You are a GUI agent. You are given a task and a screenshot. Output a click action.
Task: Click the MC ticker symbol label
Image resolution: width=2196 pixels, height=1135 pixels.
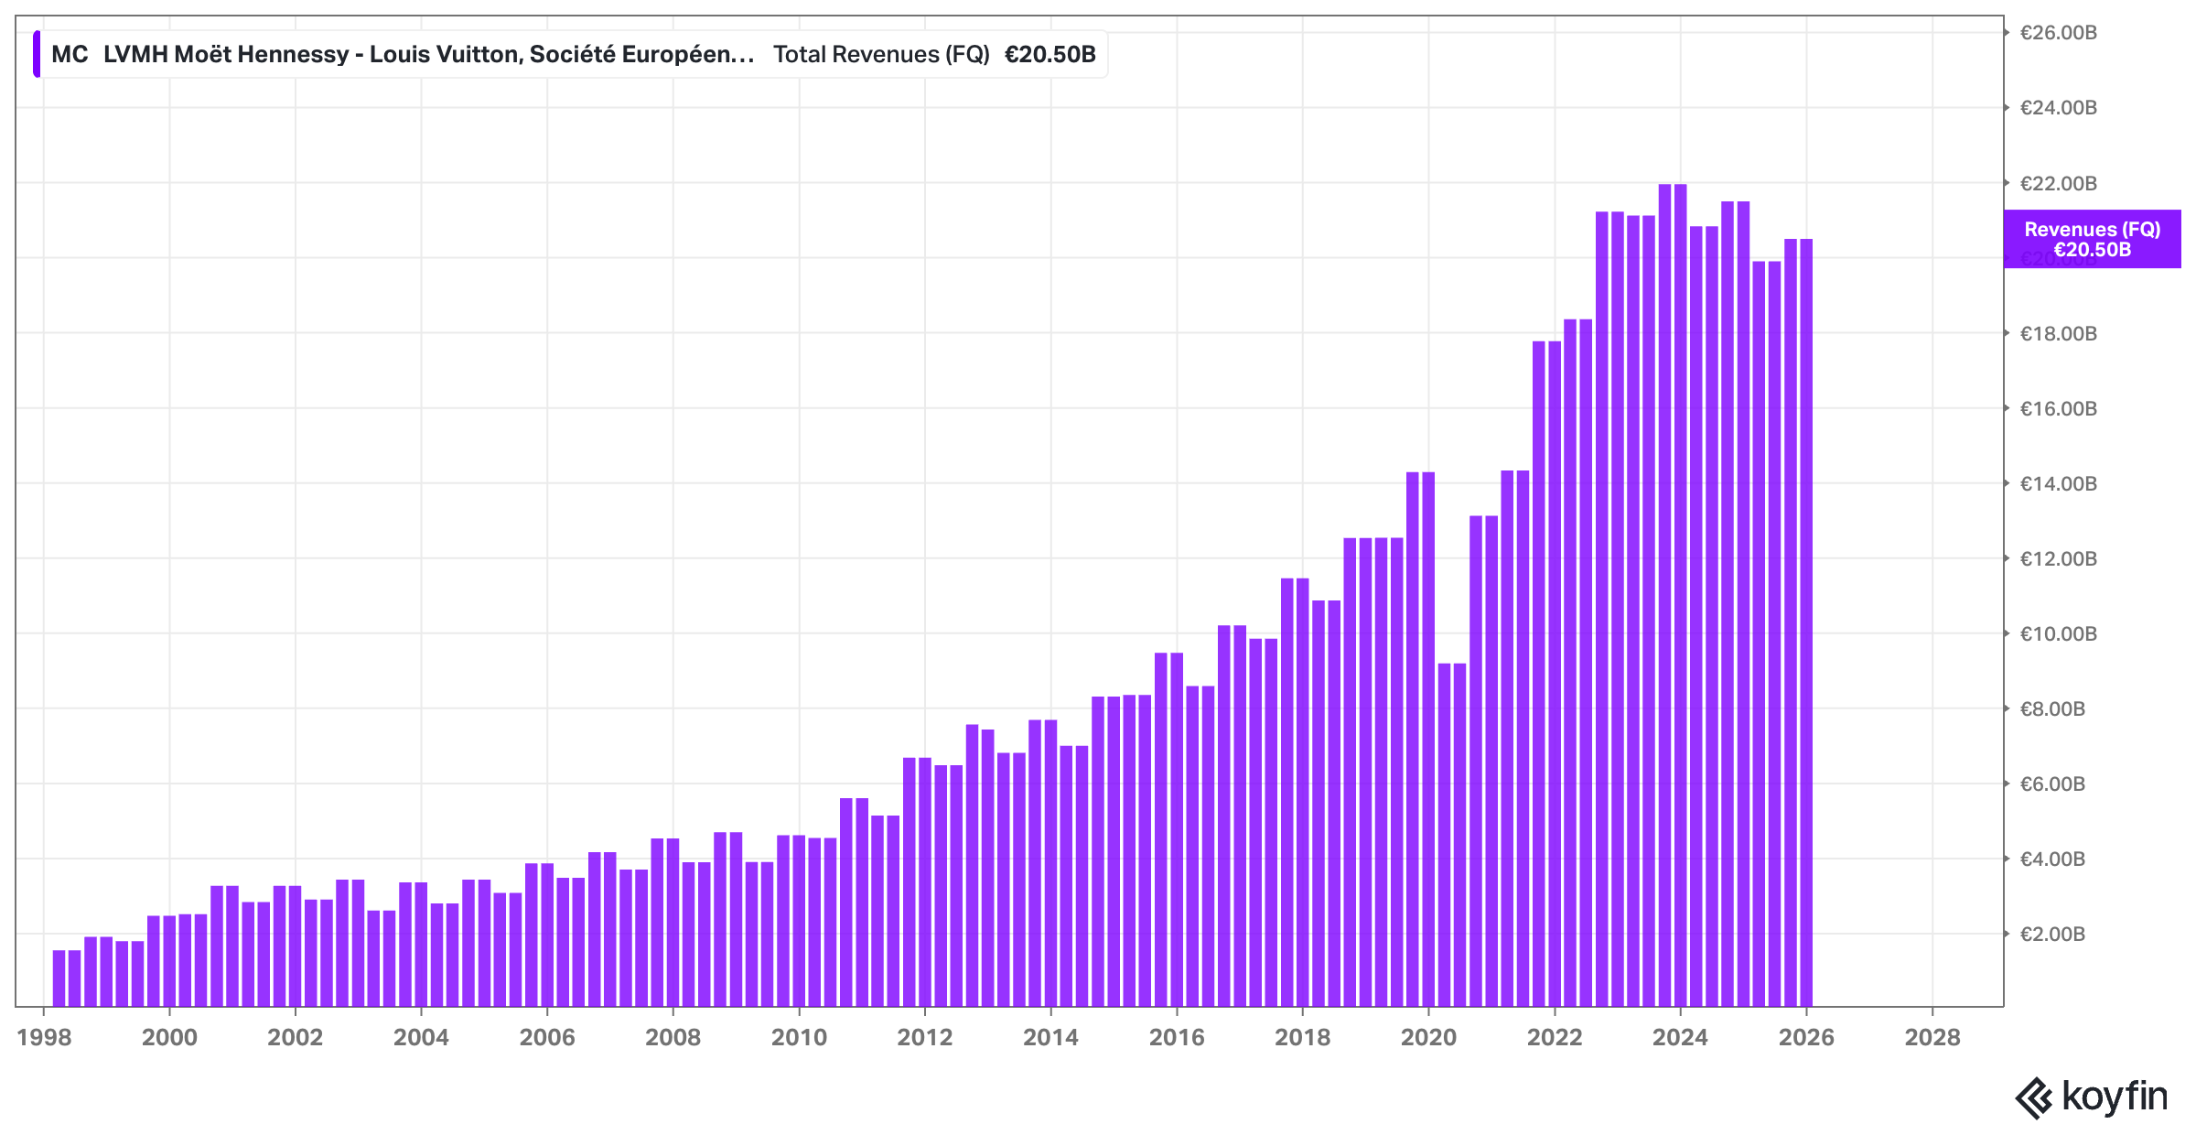pyautogui.click(x=70, y=54)
